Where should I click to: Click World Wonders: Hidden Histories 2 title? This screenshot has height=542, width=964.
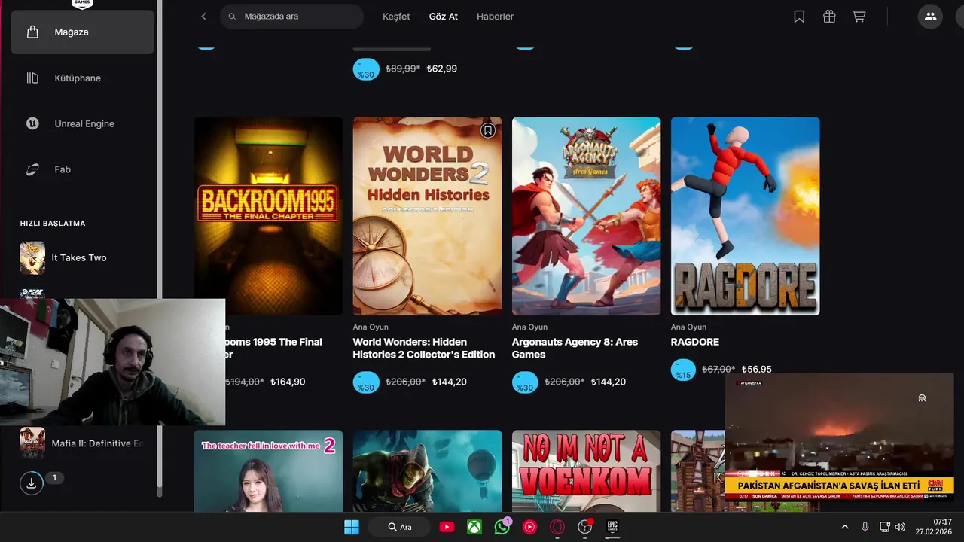pyautogui.click(x=424, y=348)
